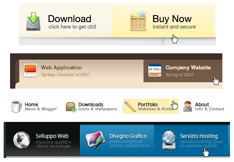The height and width of the screenshot is (162, 234).
Task: Click the globe icon beside Sviluppo Web
Action: [21, 140]
